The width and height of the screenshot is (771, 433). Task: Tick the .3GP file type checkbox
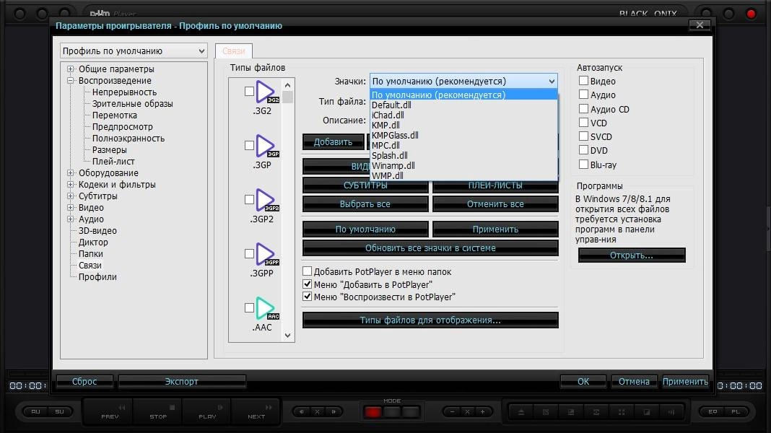pyautogui.click(x=249, y=146)
